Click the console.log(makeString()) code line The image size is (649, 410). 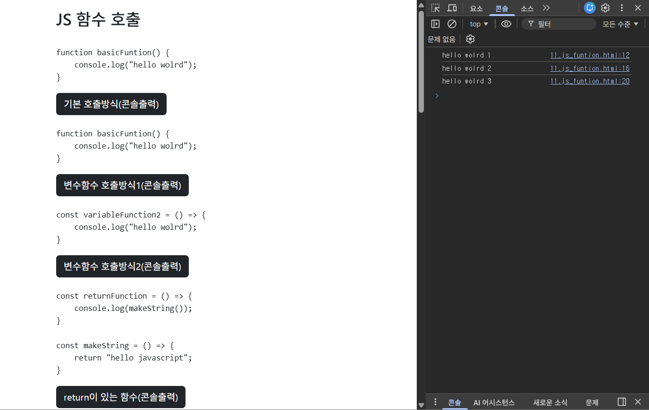coord(133,308)
